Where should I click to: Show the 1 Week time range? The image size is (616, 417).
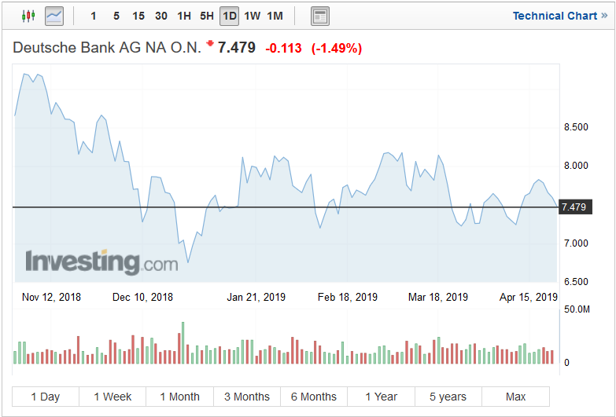[x=113, y=397]
